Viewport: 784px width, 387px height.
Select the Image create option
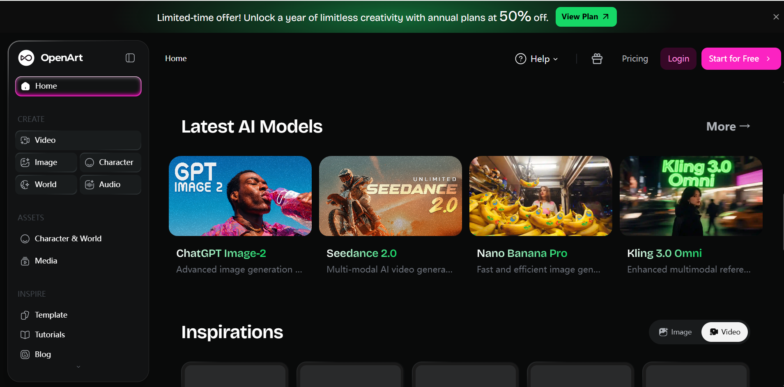(x=46, y=163)
